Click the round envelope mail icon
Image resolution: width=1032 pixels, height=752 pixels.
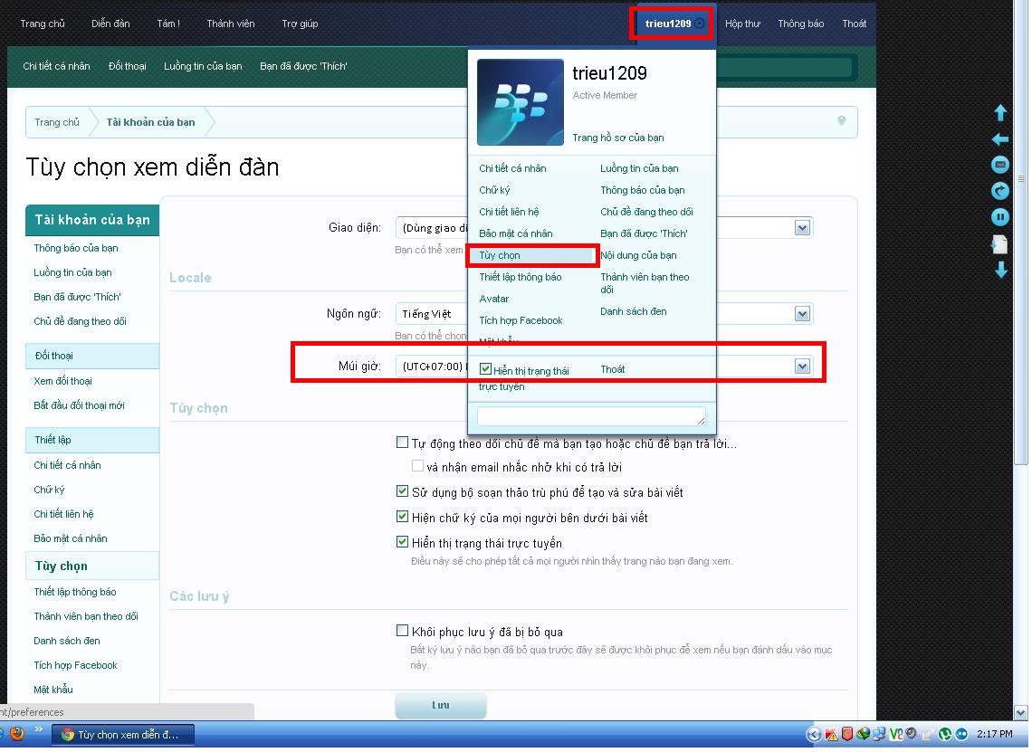[1000, 165]
